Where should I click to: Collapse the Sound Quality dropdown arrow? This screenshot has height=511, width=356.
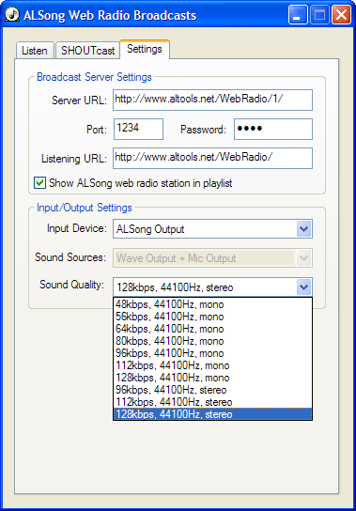(303, 287)
